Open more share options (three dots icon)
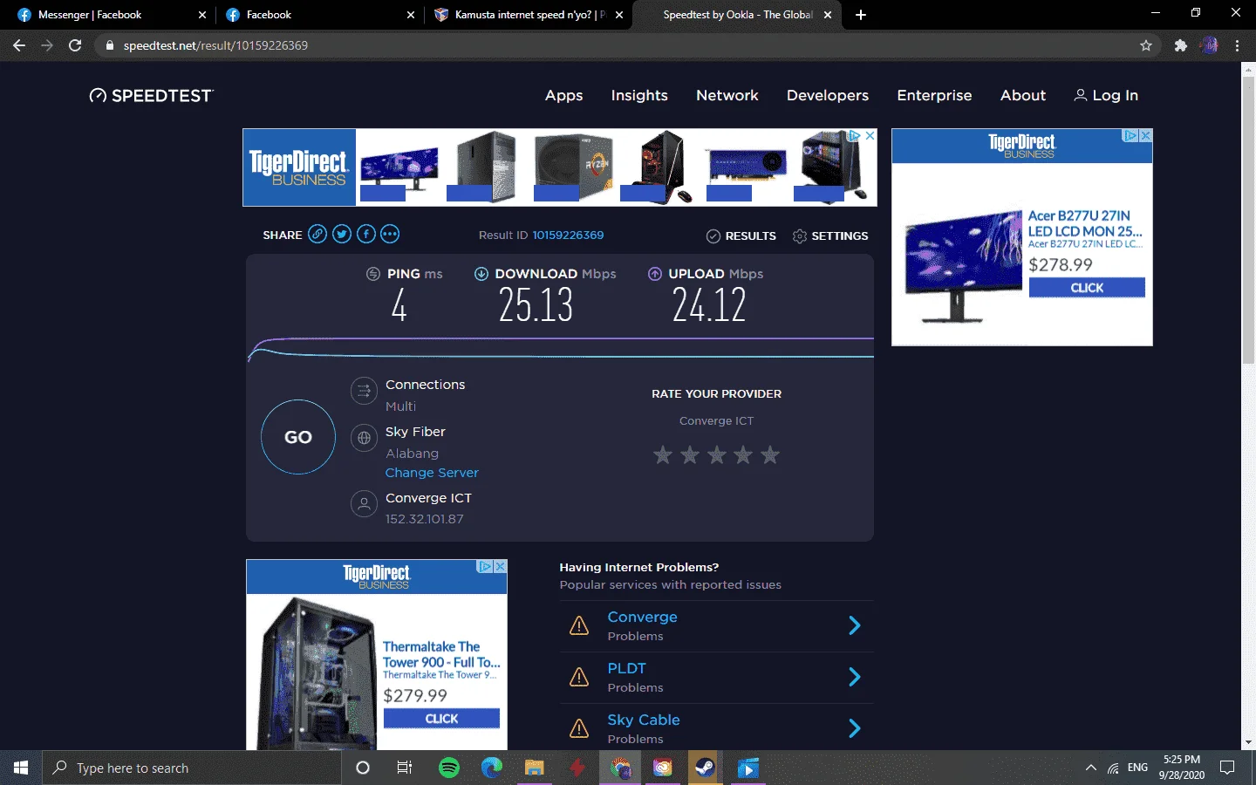The image size is (1256, 785). point(390,234)
